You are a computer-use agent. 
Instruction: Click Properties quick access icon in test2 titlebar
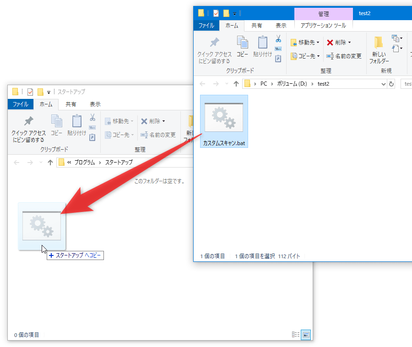coord(216,13)
